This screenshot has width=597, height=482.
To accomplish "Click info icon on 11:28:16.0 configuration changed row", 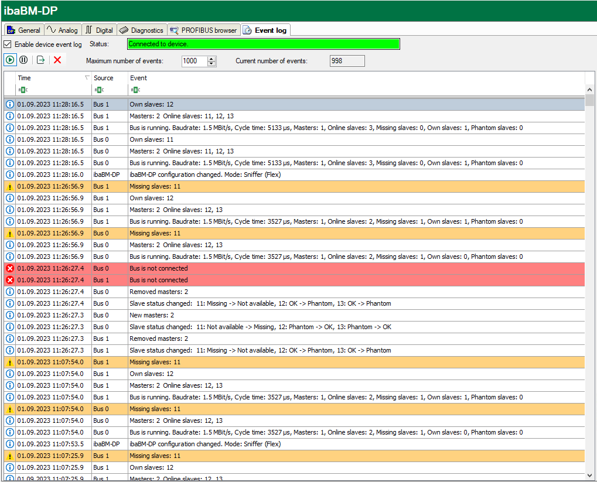I will point(10,175).
